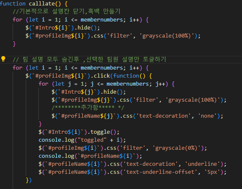Click `#Intro${j}` hide line
Viewport: 242px width, 189px height.
point(89,92)
